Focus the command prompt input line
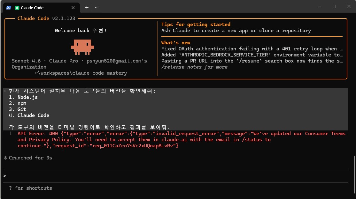 [x=176, y=176]
